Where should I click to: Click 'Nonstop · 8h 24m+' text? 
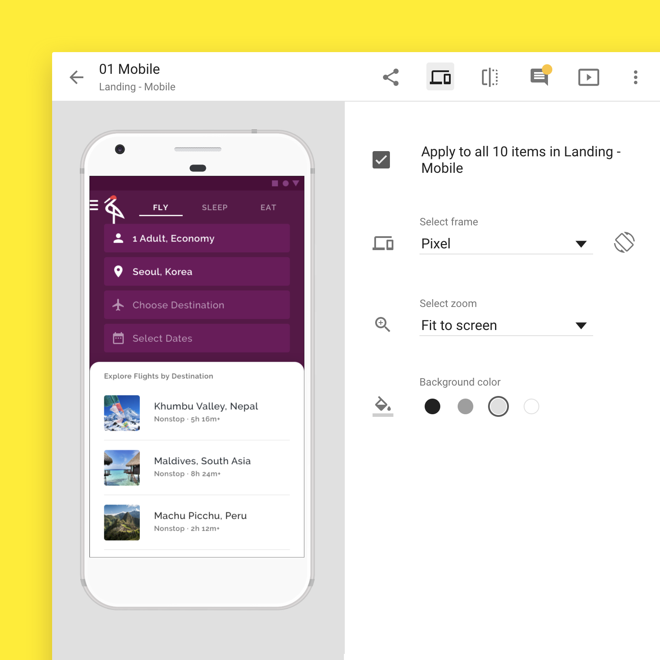tap(188, 474)
